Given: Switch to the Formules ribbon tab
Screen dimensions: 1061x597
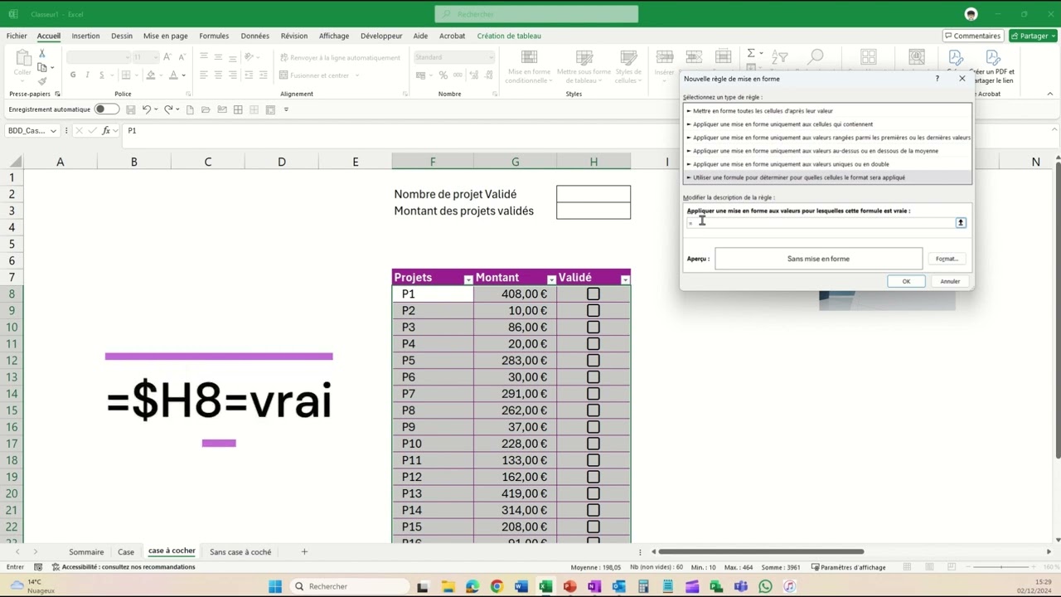Looking at the screenshot, I should tap(214, 36).
